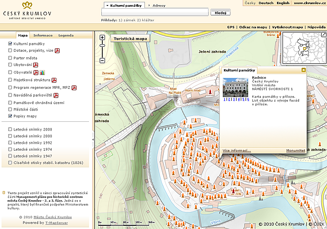Viewport: 327px width, 229px height.
Task: Click the search input field
Action: [x=155, y=12]
